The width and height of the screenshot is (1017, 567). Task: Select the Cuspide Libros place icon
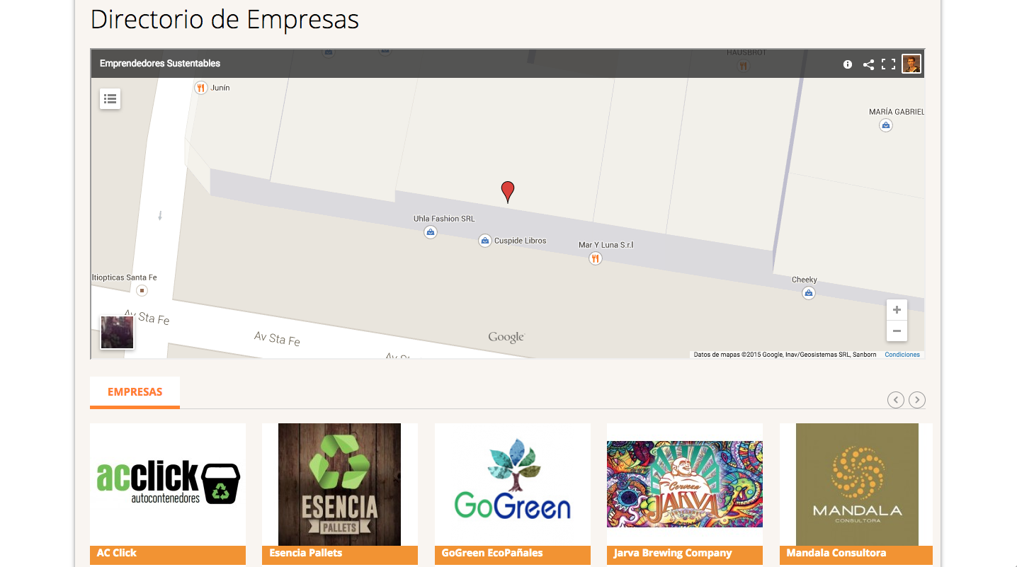pos(484,241)
